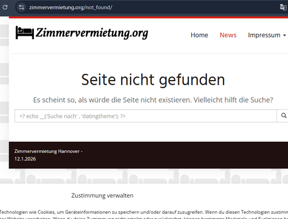Open the News menu item
Screen dimensions: 288x219
[x=228, y=35]
